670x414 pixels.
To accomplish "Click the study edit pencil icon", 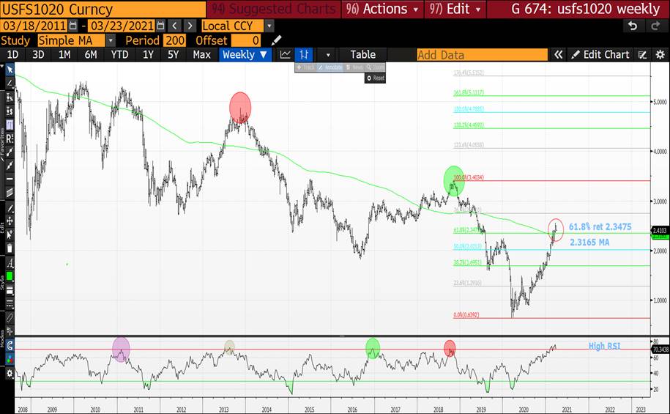I will pyautogui.click(x=277, y=40).
